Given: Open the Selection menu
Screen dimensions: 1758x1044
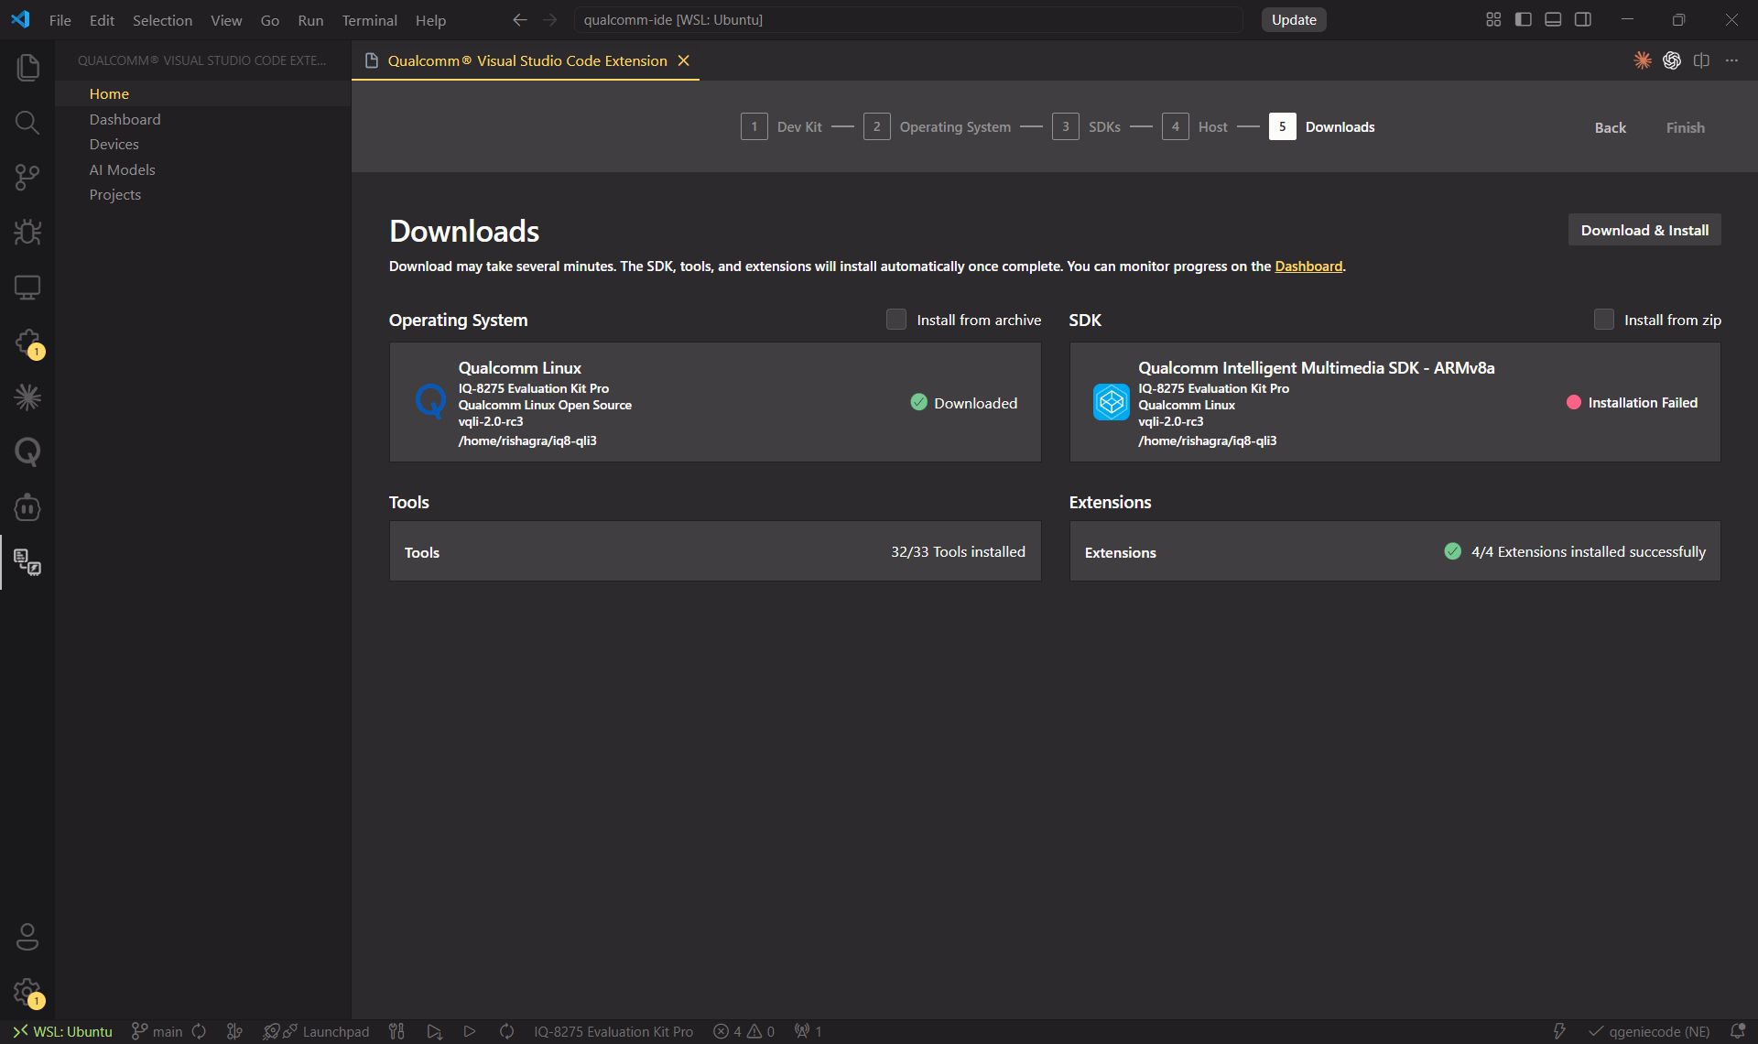Looking at the screenshot, I should pos(162,19).
